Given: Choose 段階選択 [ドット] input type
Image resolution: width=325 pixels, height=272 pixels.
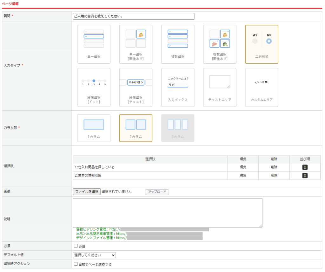Looking at the screenshot, I should click(94, 87).
